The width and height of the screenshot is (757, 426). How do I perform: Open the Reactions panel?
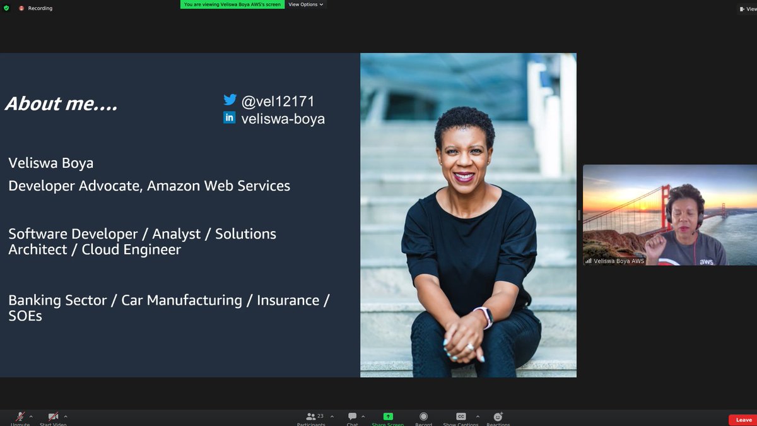(498, 418)
